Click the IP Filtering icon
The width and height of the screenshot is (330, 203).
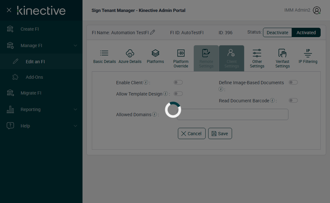[308, 53]
